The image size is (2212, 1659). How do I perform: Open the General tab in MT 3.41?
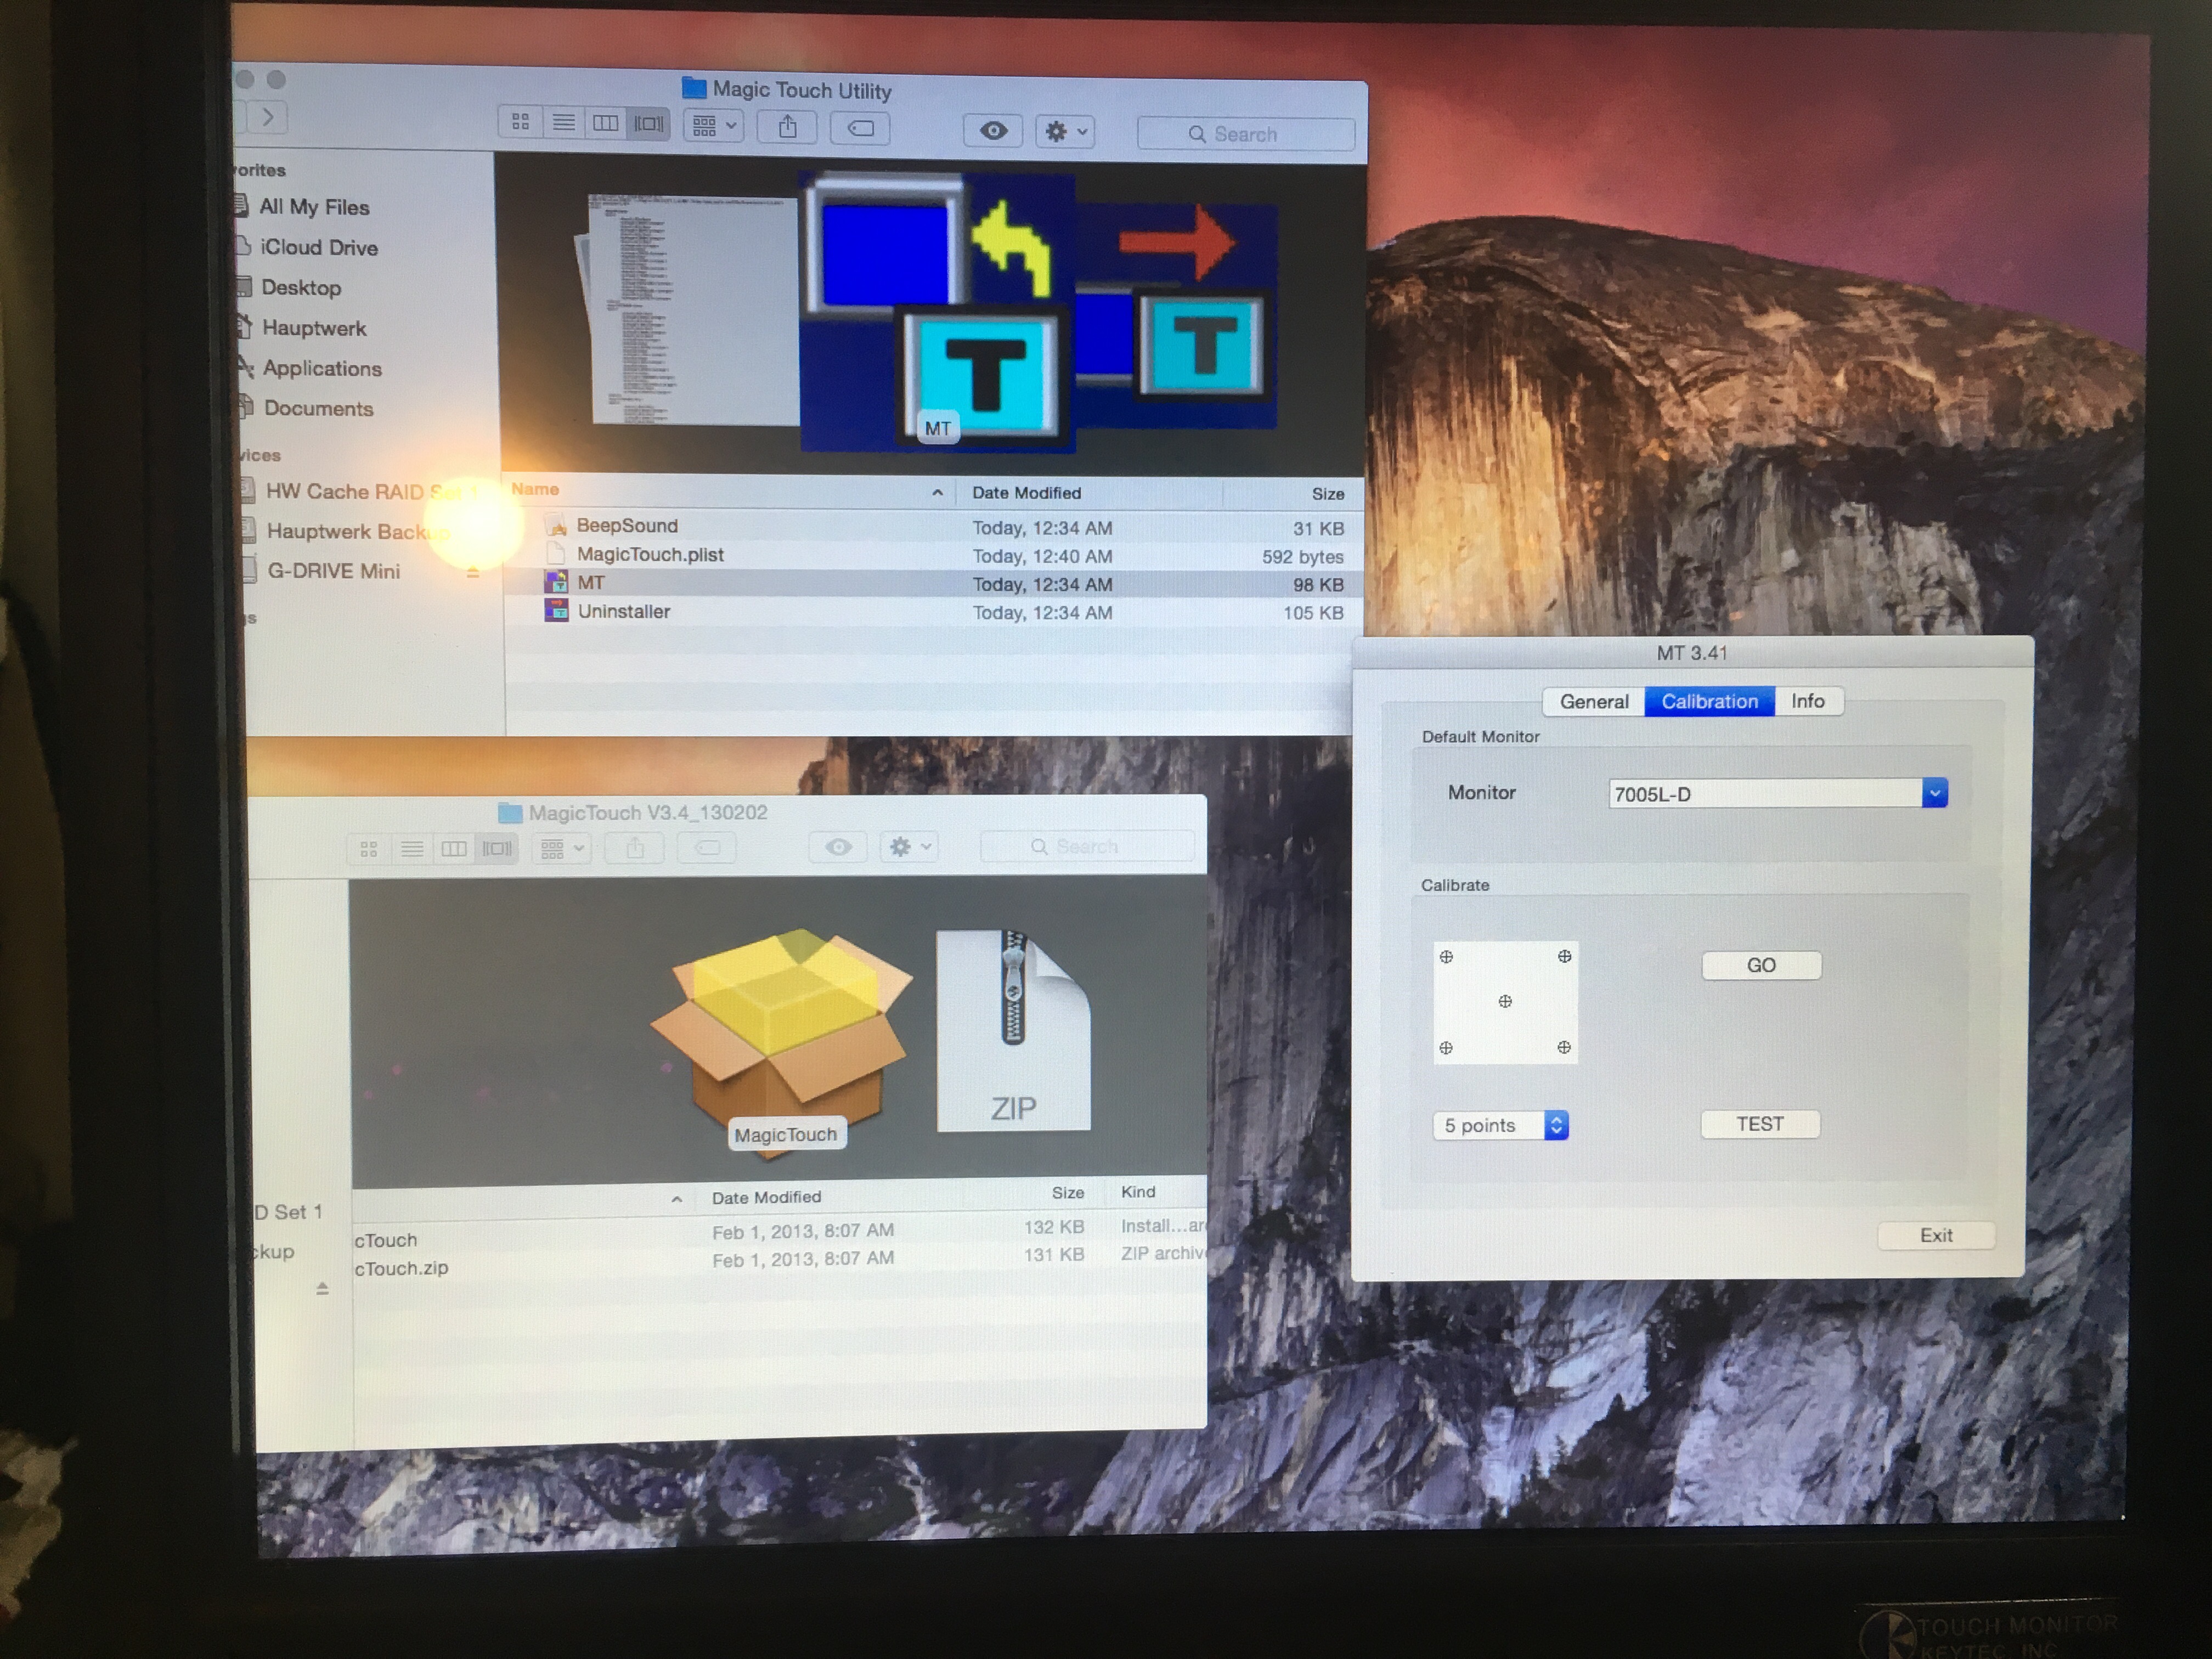click(1593, 701)
